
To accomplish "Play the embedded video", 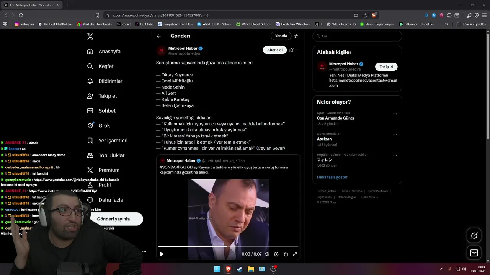I will (x=162, y=254).
